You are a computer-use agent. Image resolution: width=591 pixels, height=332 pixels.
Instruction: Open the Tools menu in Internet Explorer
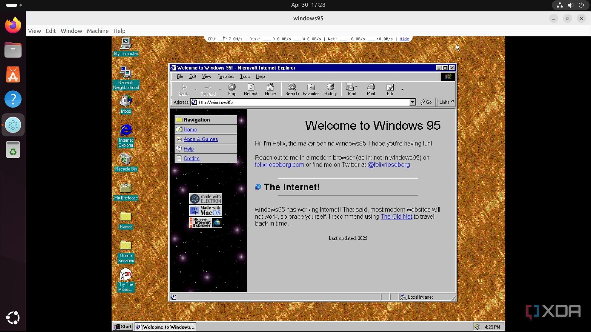coord(245,76)
